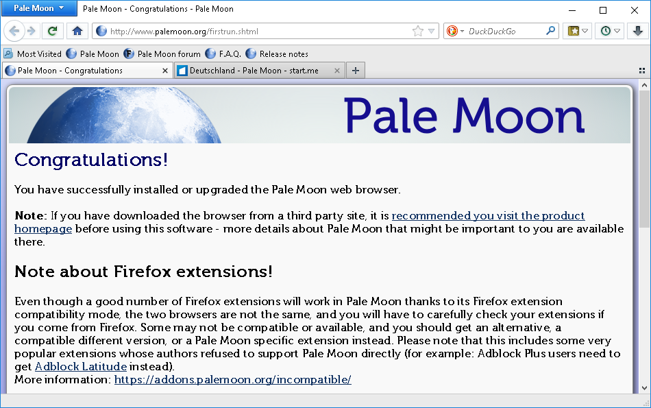The height and width of the screenshot is (408, 651).
Task: Expand the bookmarks button dropdown arrow
Action: 585,31
